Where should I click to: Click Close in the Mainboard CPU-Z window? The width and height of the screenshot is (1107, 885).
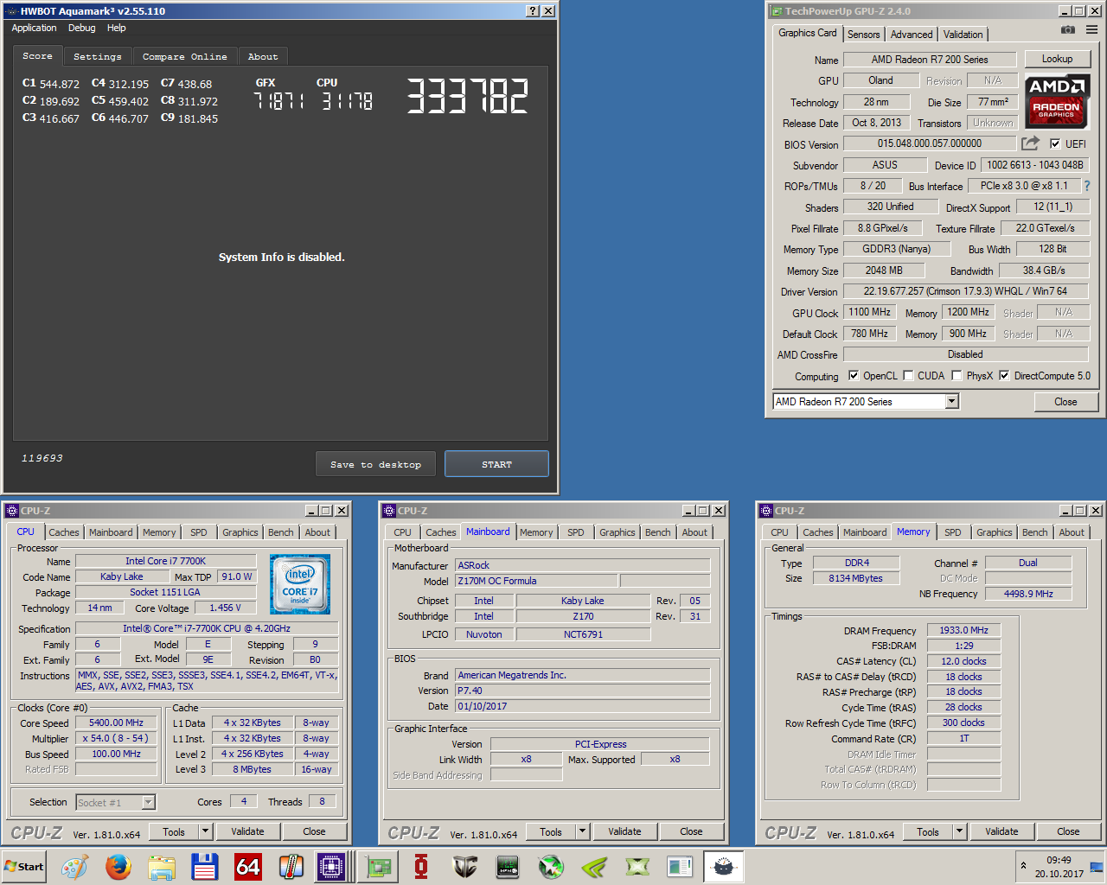691,831
